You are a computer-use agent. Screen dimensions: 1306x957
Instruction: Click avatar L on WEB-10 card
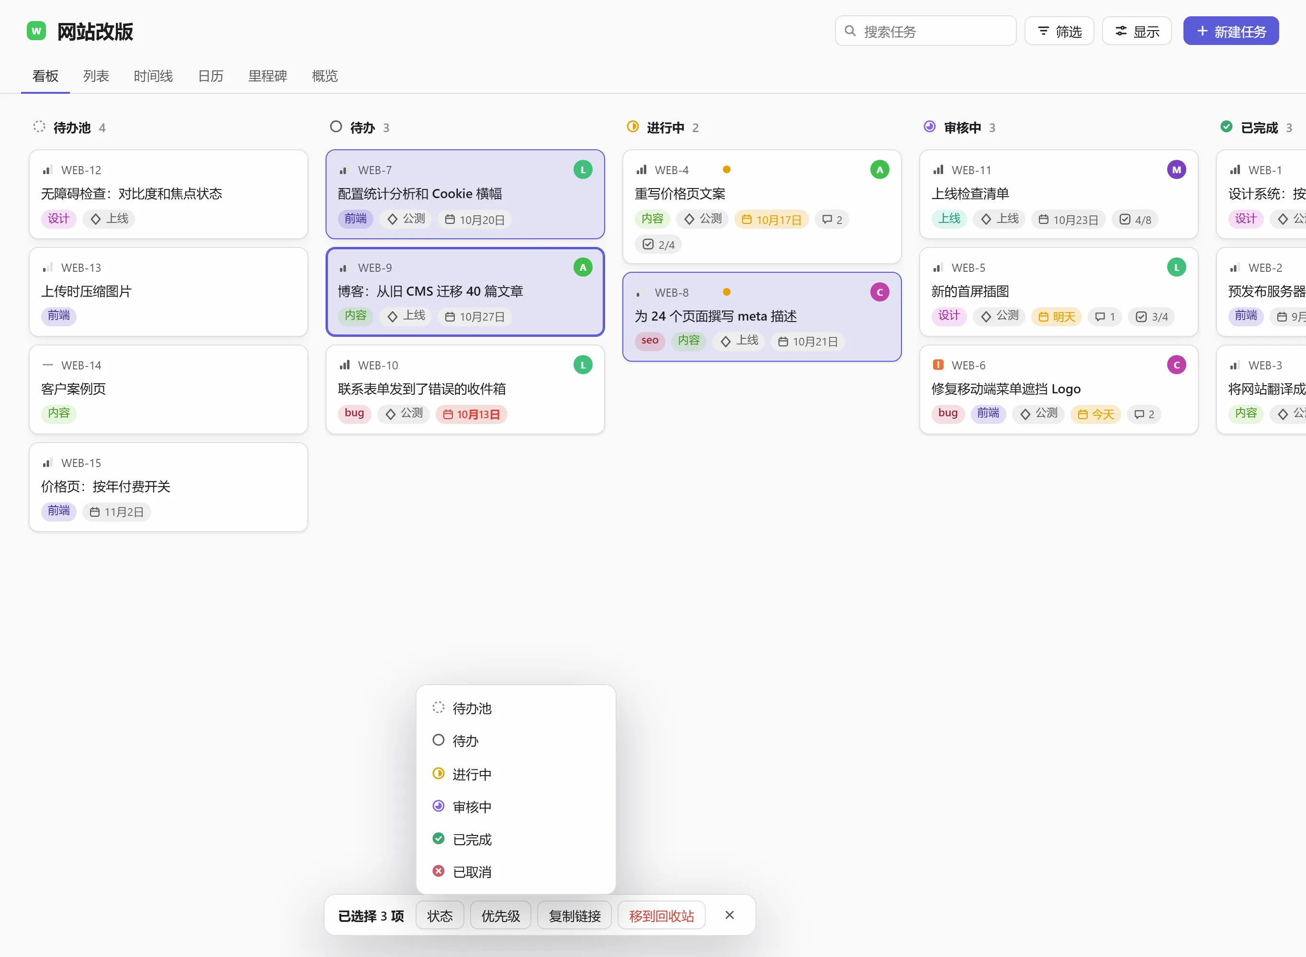pyautogui.click(x=582, y=365)
